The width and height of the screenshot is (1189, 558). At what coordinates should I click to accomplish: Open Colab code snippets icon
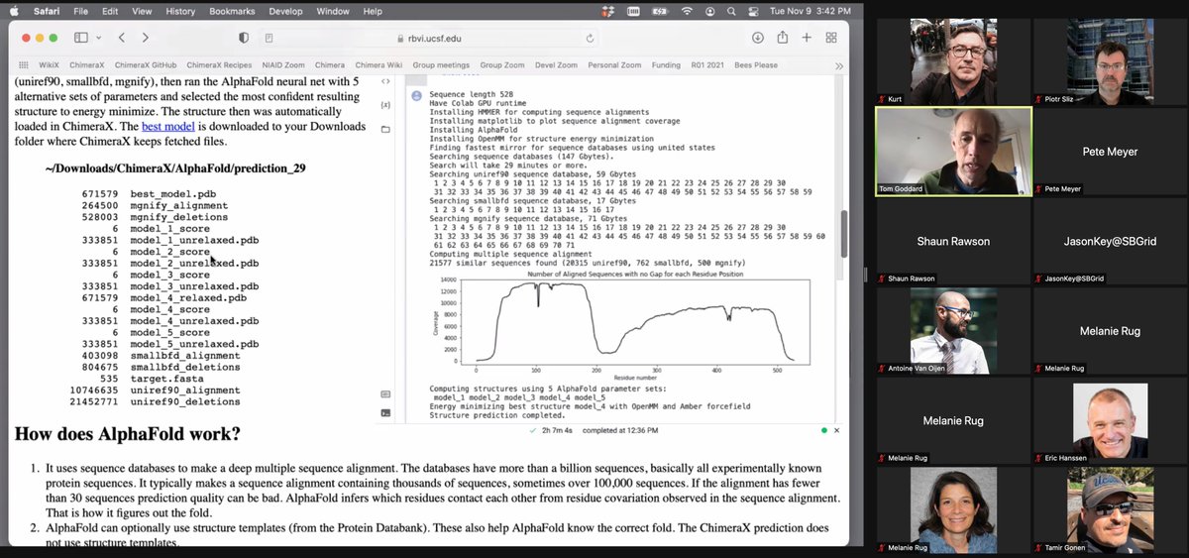pos(385,80)
